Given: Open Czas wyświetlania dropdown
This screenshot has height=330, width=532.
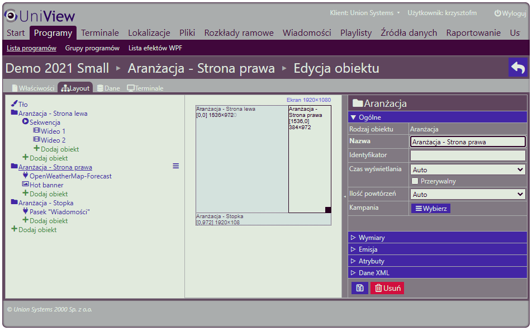Looking at the screenshot, I should (468, 169).
